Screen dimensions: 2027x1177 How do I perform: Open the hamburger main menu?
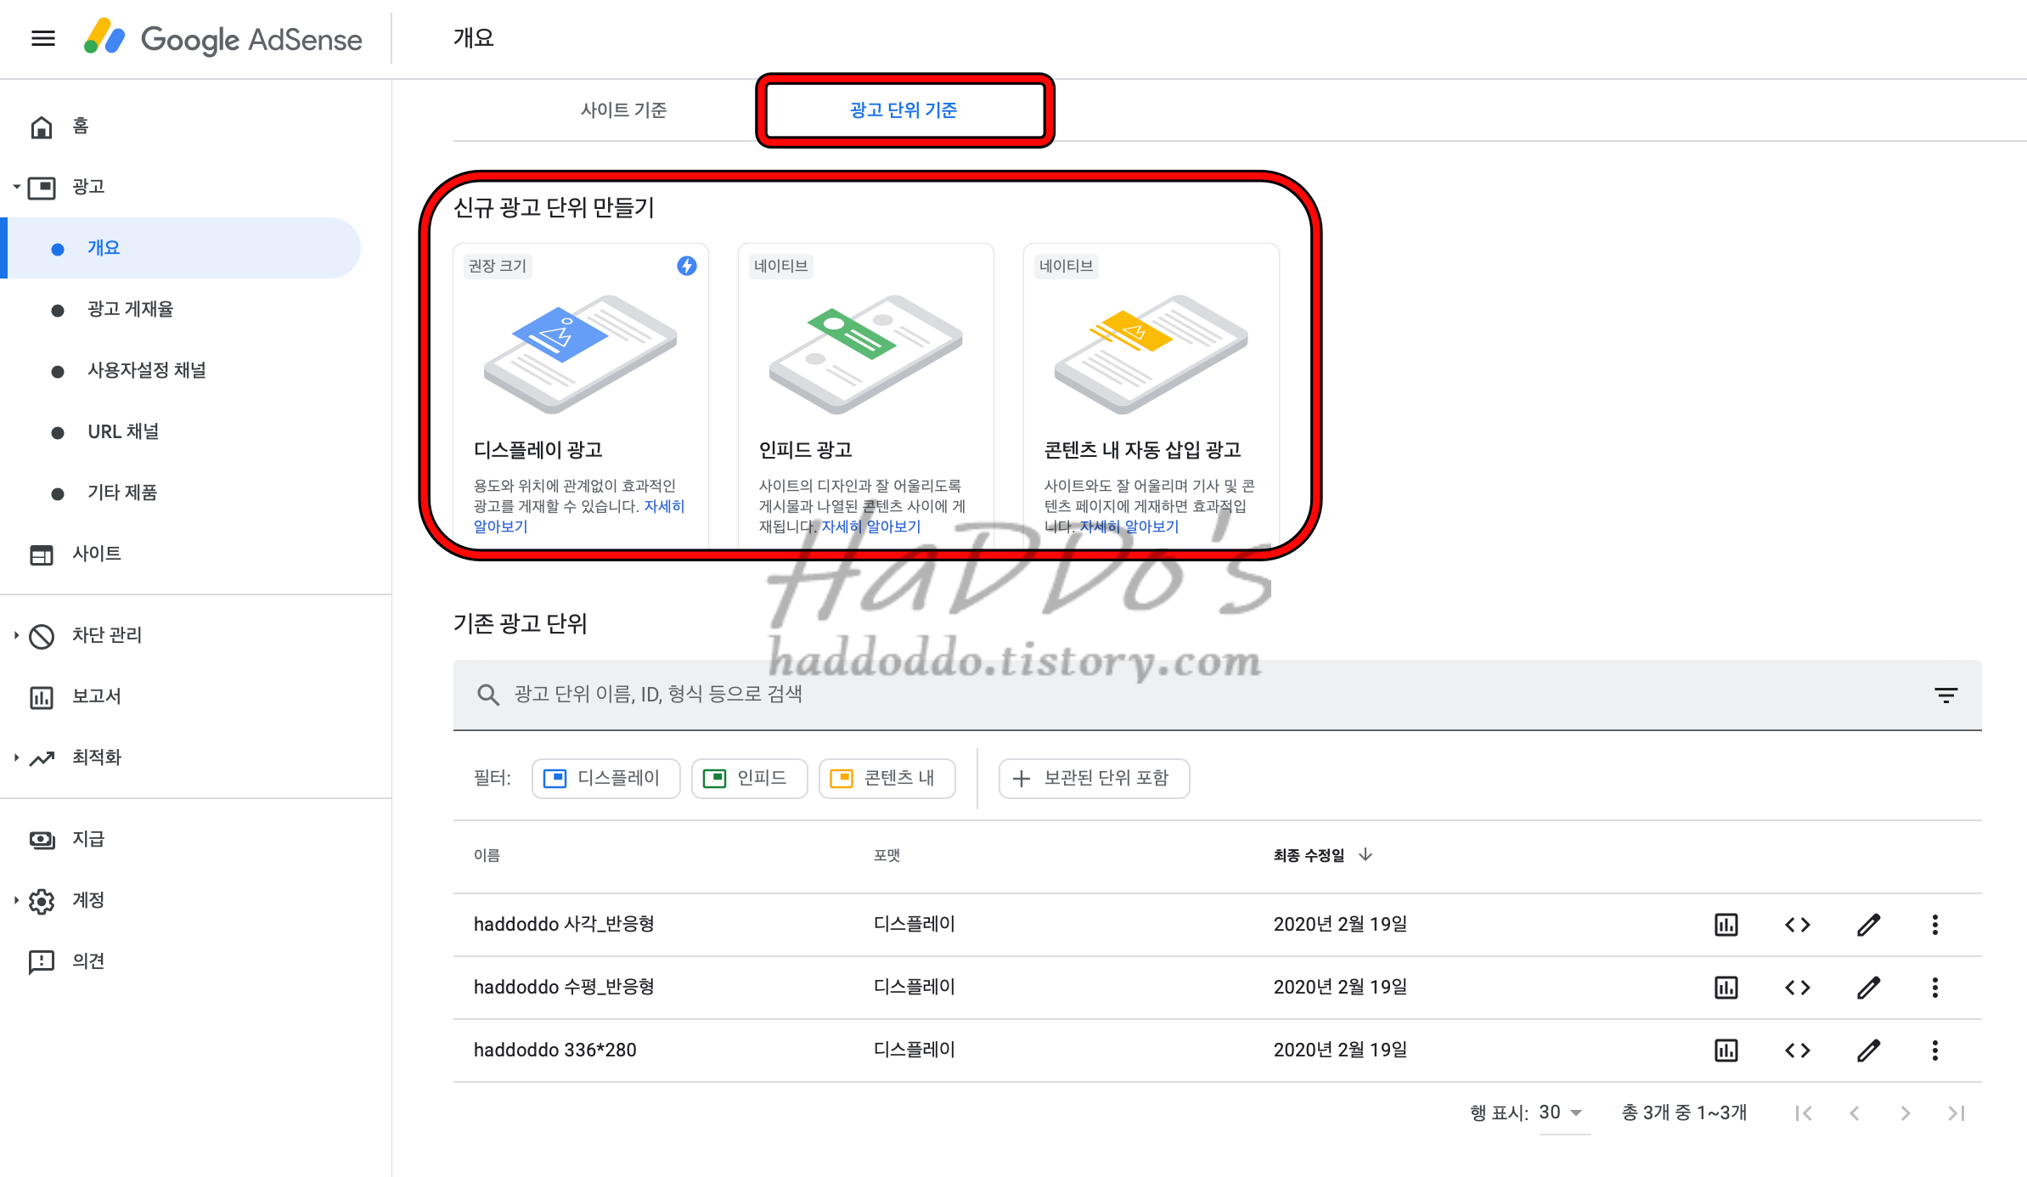pyautogui.click(x=43, y=38)
